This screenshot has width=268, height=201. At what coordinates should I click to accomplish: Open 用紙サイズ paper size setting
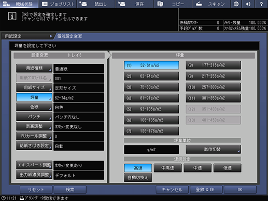(34, 88)
